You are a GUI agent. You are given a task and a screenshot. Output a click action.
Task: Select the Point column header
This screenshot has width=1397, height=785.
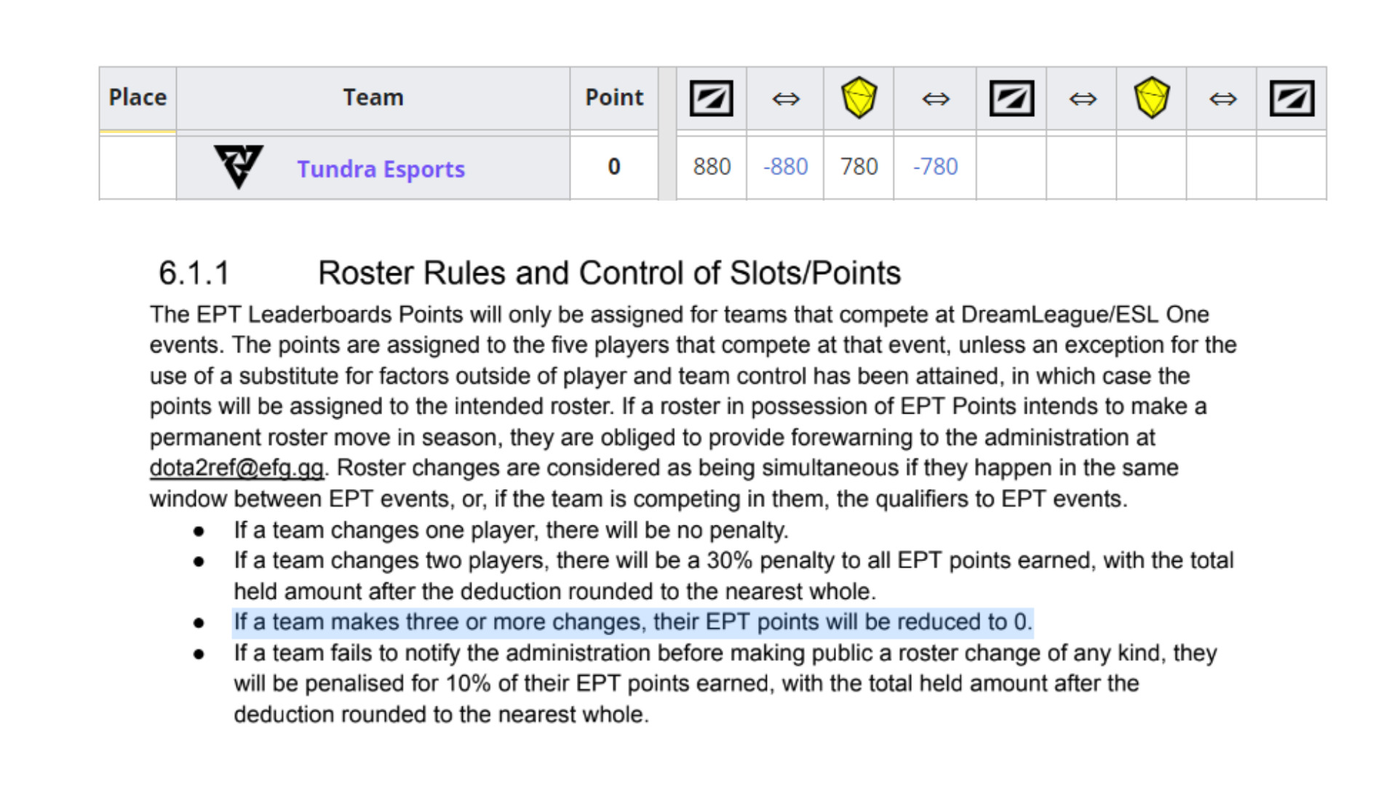click(x=614, y=97)
